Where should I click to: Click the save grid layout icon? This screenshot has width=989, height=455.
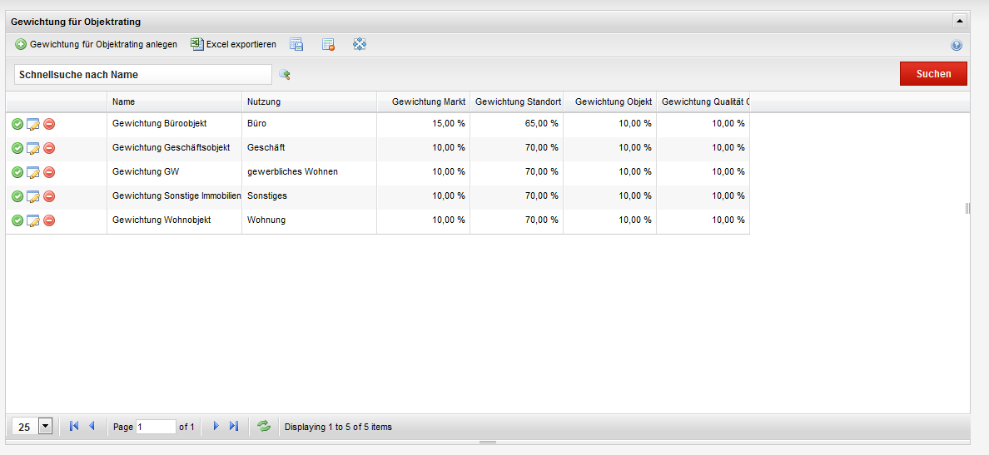pyautogui.click(x=296, y=45)
